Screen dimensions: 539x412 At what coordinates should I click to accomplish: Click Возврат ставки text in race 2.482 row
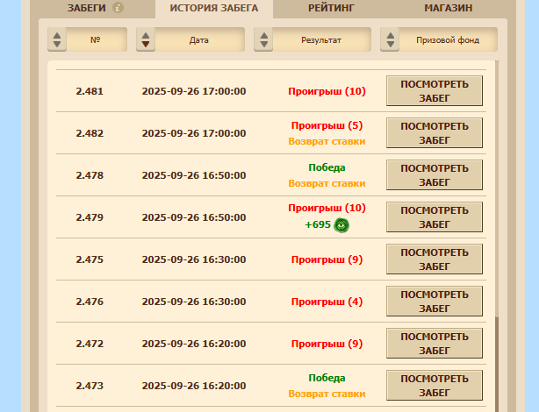[327, 141]
